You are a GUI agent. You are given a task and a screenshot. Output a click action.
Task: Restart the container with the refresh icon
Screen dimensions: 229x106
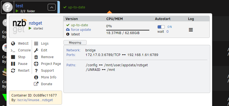pos(13,71)
